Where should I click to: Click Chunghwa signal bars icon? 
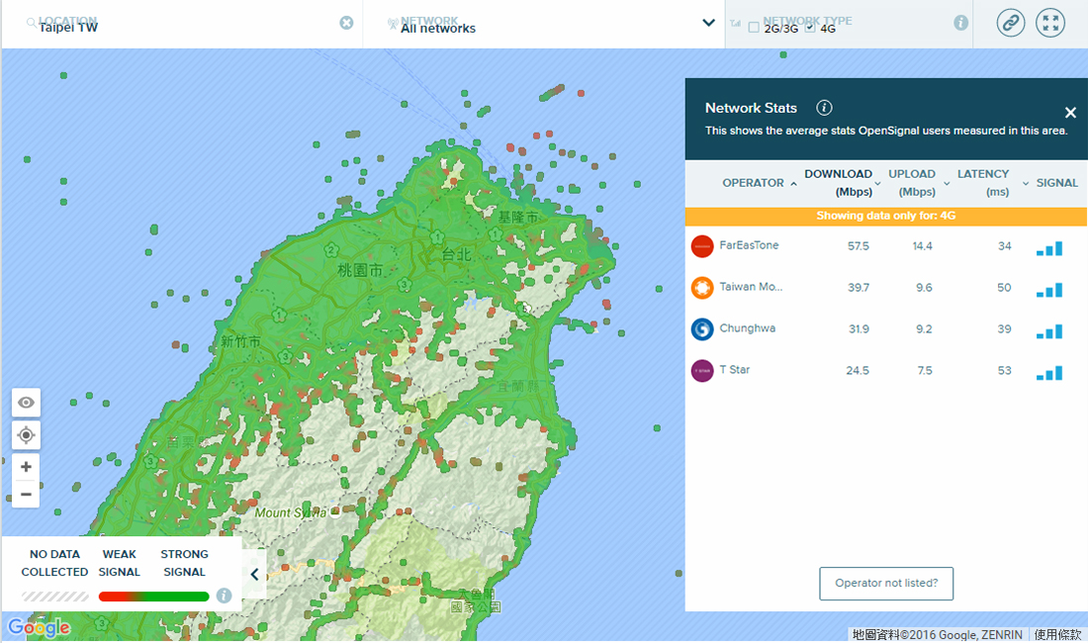(x=1049, y=331)
